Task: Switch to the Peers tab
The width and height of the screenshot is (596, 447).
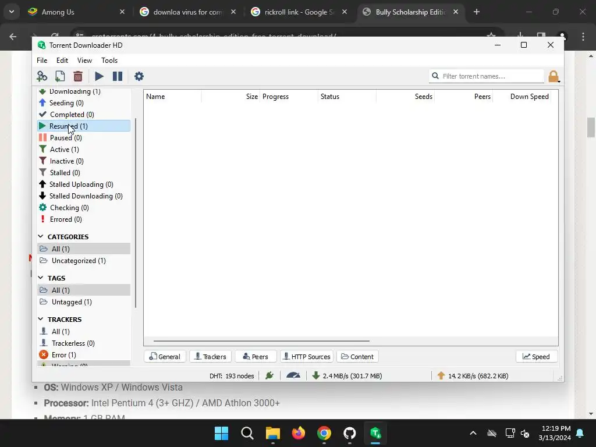Action: coord(256,357)
